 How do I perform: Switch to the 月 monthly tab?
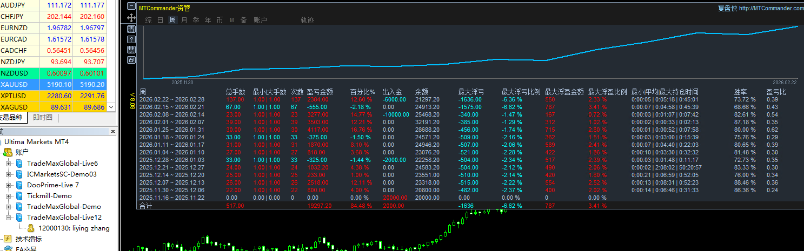click(184, 20)
